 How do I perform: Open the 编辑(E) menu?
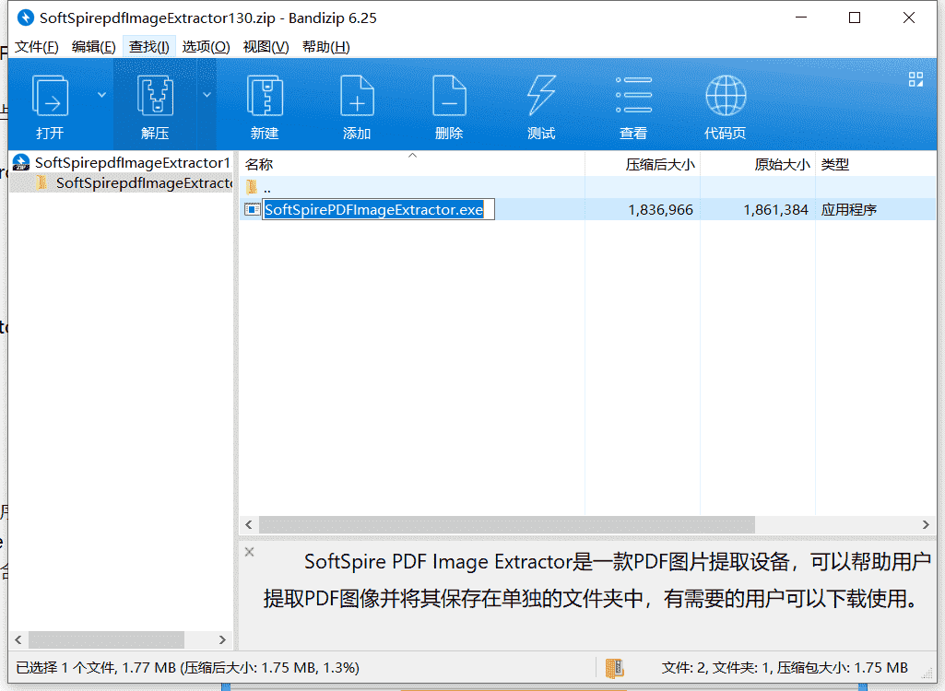(x=93, y=47)
